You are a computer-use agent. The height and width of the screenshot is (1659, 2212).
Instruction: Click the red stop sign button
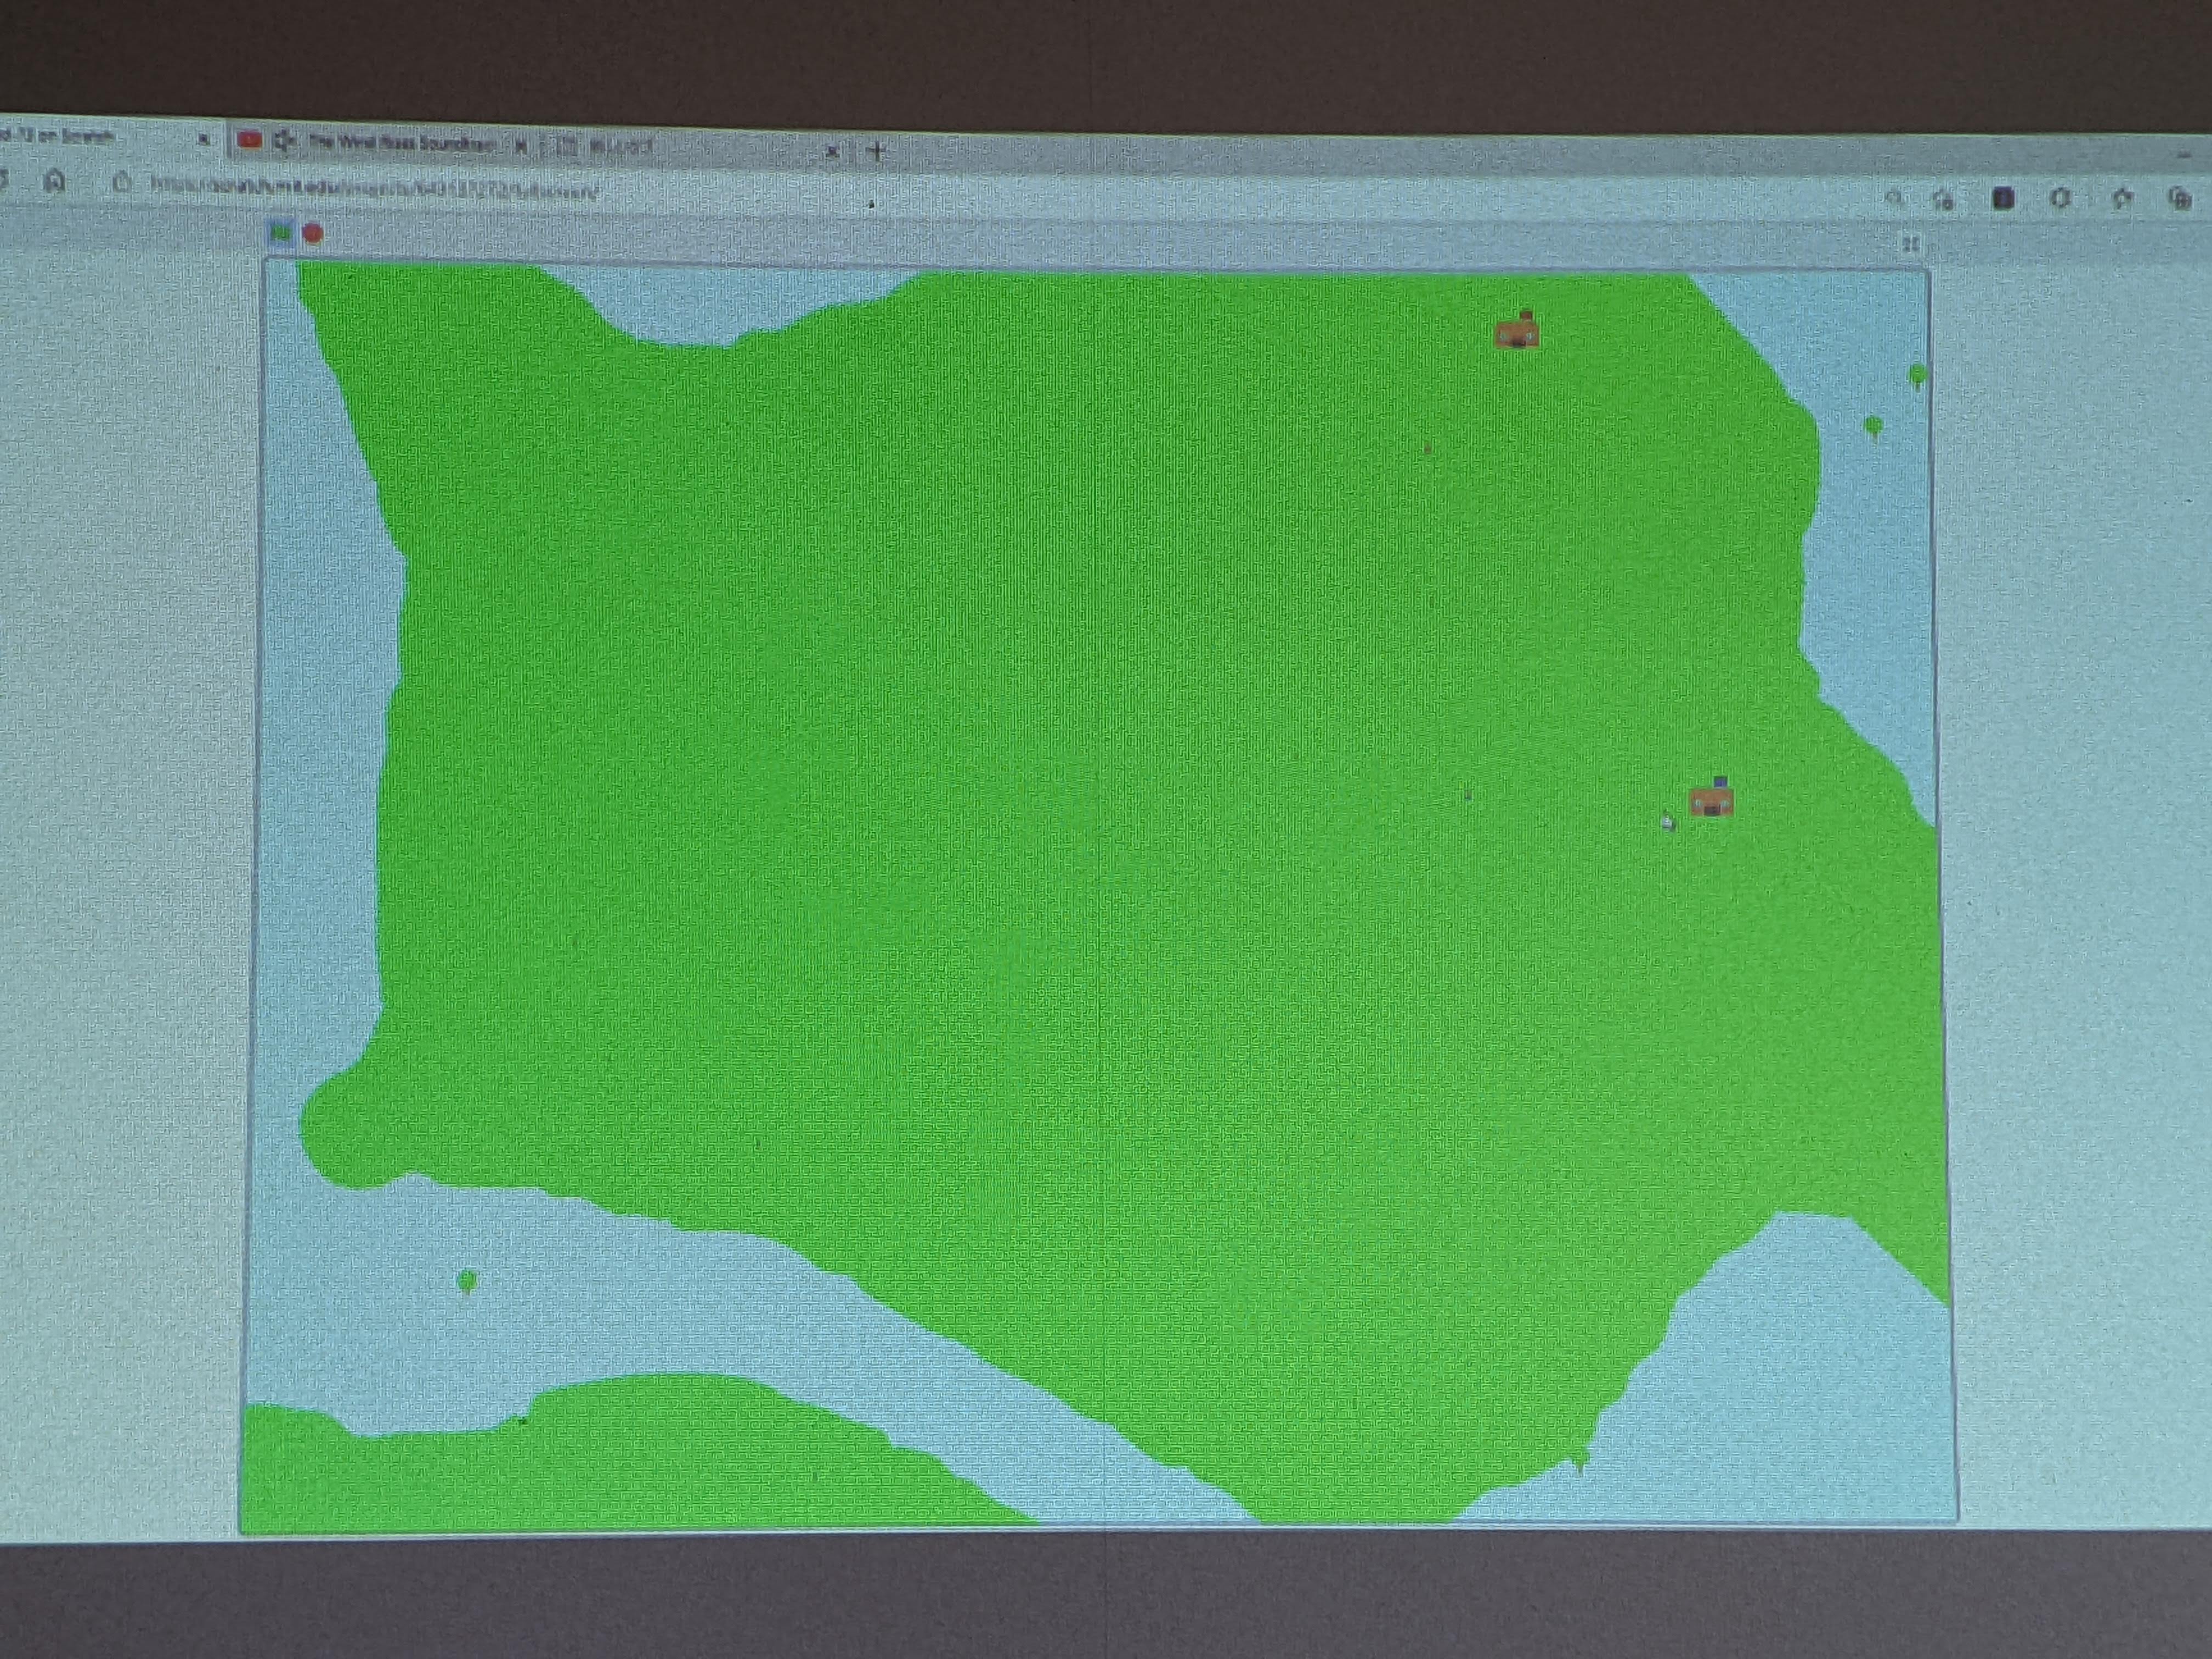coord(313,234)
